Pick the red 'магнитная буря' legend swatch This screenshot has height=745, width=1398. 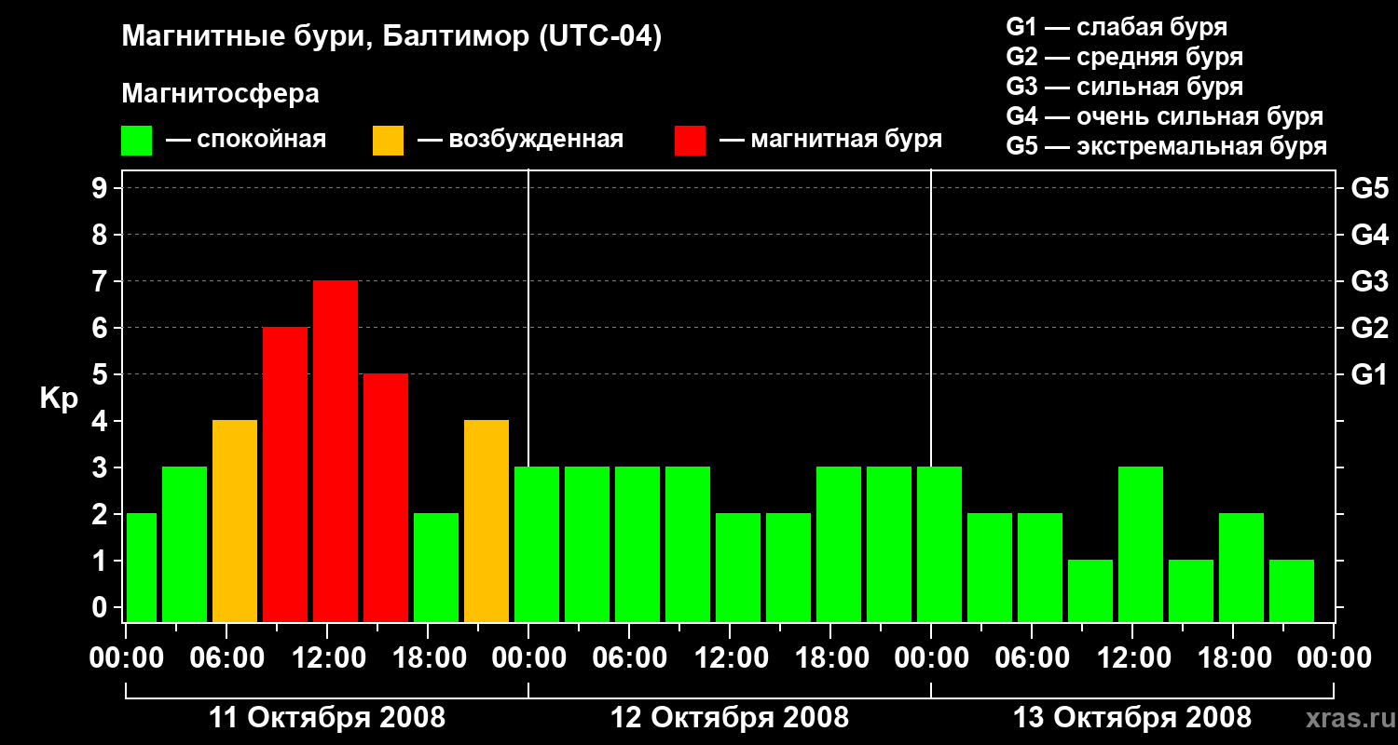click(690, 141)
